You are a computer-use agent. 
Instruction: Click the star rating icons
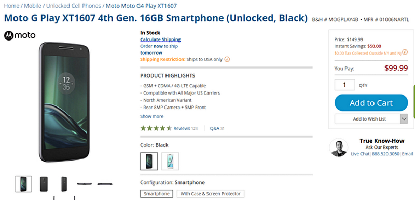[x=156, y=128]
